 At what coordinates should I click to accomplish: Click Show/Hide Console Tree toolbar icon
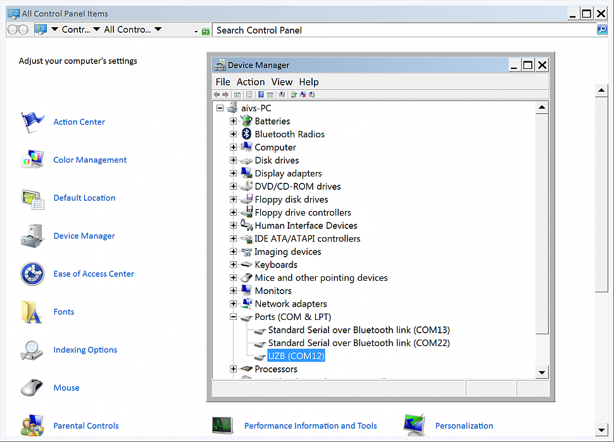(x=237, y=95)
